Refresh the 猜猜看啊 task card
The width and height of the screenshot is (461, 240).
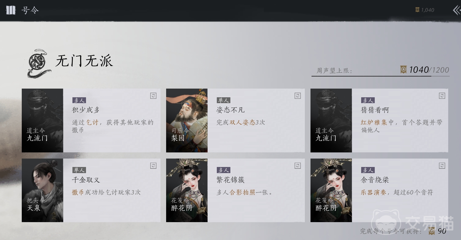(442, 96)
